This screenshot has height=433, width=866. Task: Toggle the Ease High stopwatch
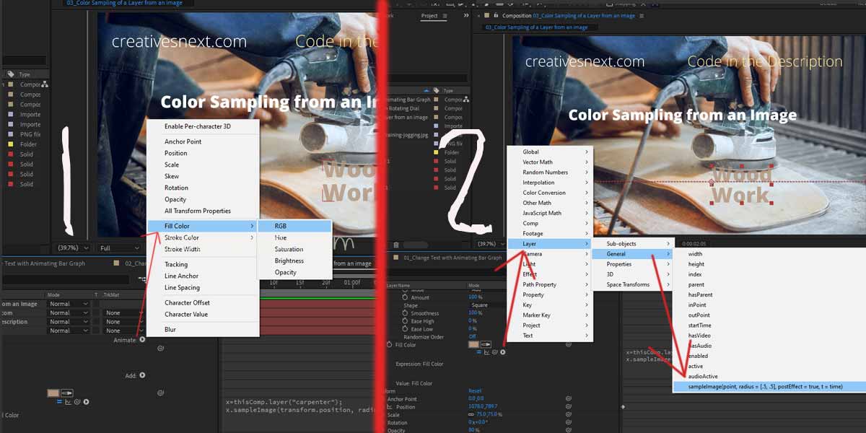coord(406,321)
